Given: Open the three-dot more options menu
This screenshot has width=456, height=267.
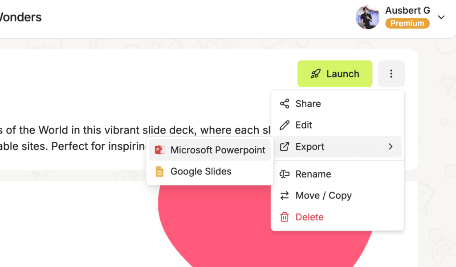Looking at the screenshot, I should (391, 74).
